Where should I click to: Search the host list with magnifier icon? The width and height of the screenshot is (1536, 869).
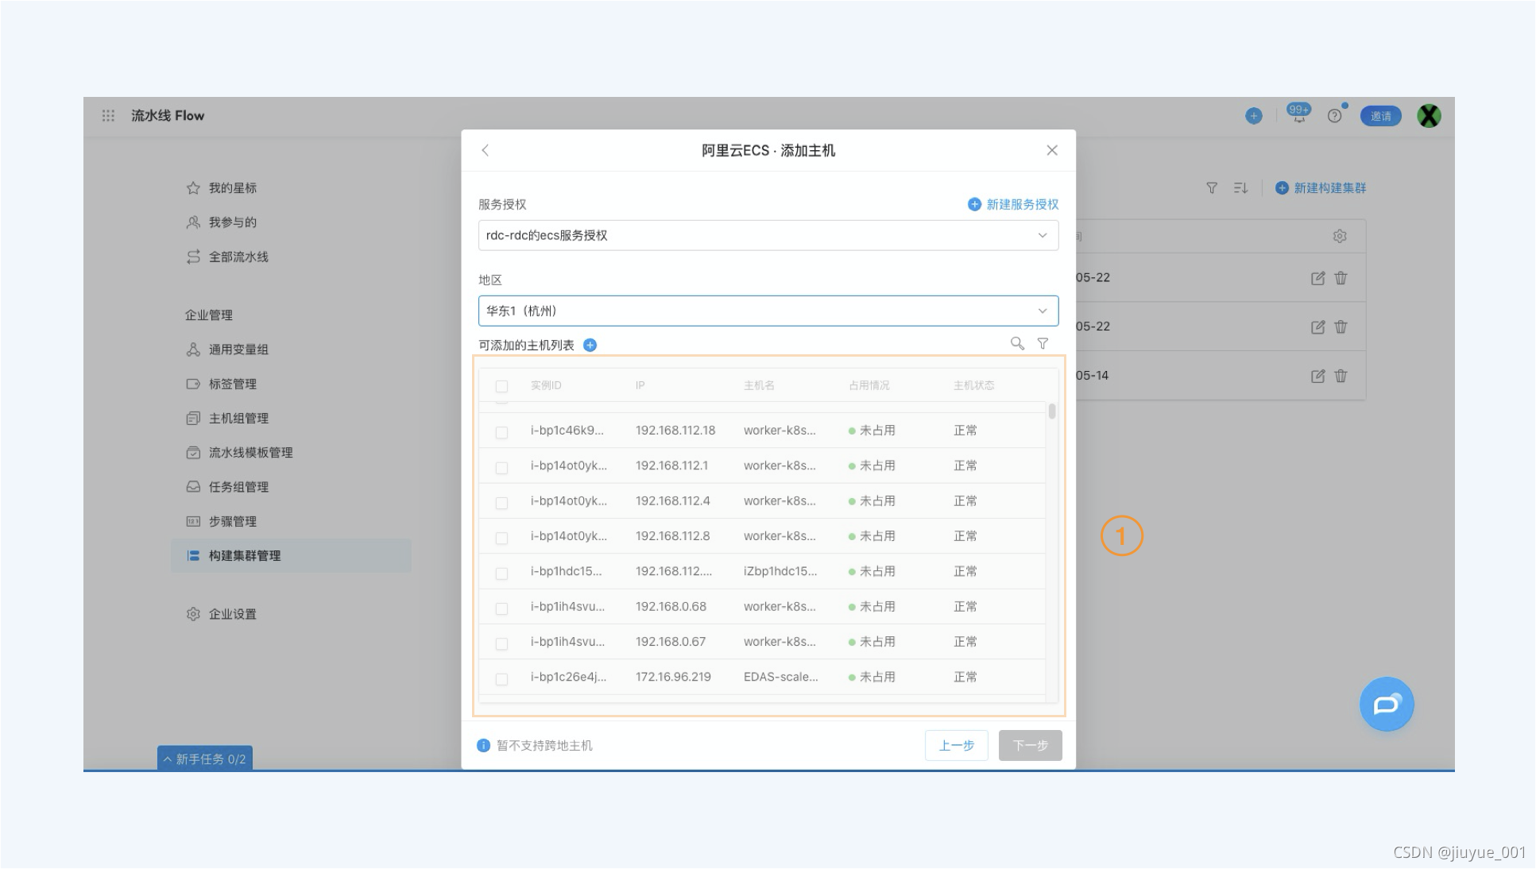[1017, 343]
